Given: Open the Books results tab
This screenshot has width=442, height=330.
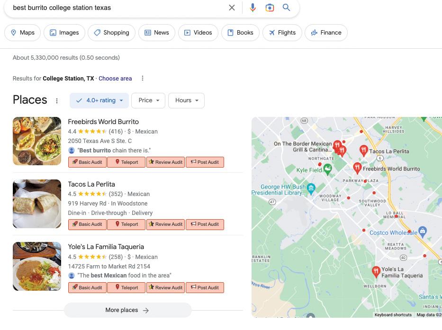Looking at the screenshot, I should click(241, 33).
